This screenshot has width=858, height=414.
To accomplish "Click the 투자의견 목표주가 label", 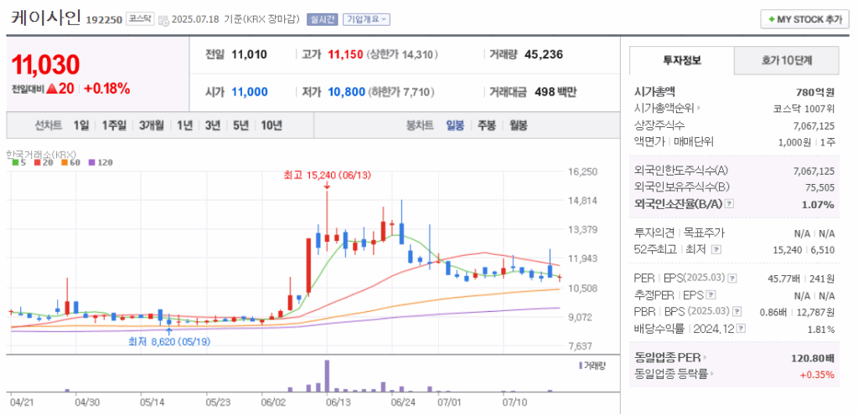I will pos(679,233).
